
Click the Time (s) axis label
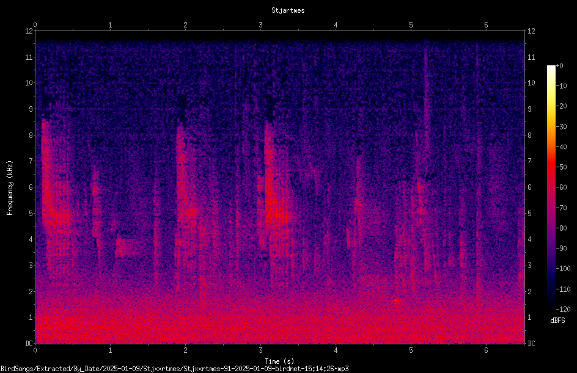click(279, 361)
